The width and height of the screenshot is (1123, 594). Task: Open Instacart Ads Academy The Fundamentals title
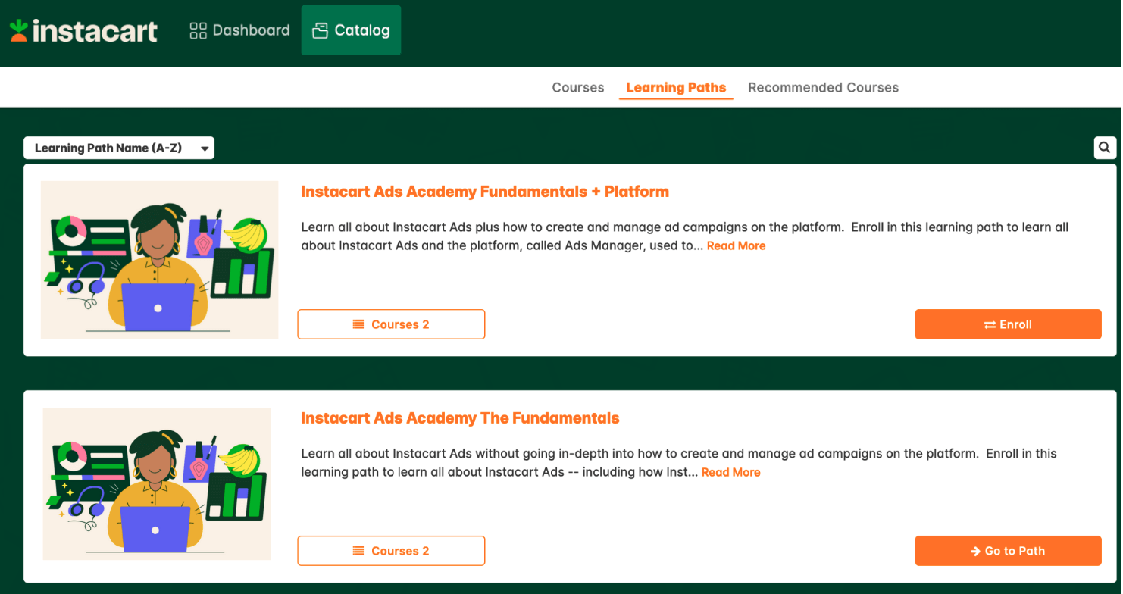coord(460,418)
